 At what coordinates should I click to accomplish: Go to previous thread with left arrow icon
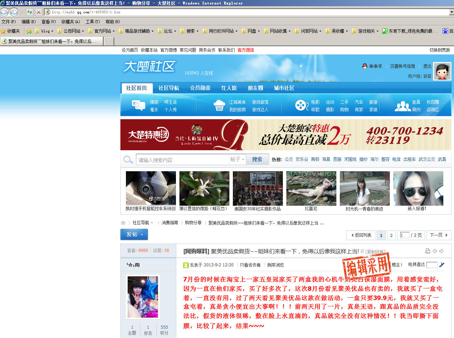point(435,251)
